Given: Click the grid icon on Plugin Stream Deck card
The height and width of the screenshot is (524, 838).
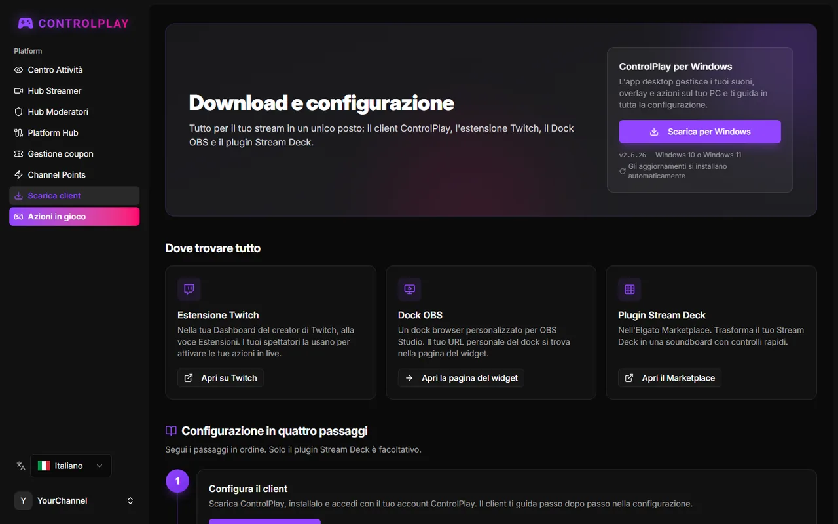Looking at the screenshot, I should [630, 289].
